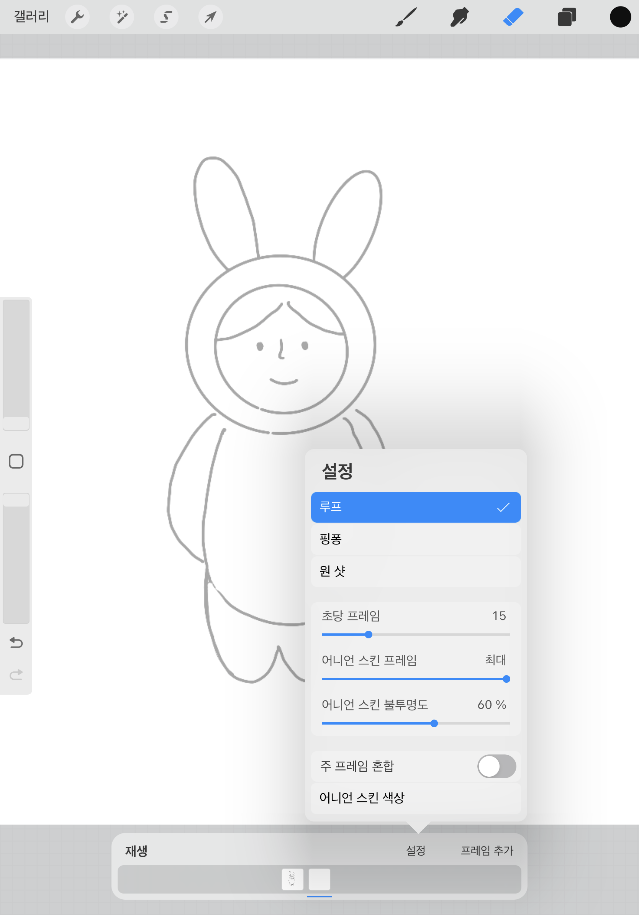Viewport: 639px width, 915px height.
Task: Open the Layers panel
Action: [x=567, y=17]
